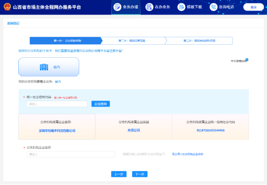Open the 咨询电话 menu item
Viewport: 267px width, 185px height.
222,7
